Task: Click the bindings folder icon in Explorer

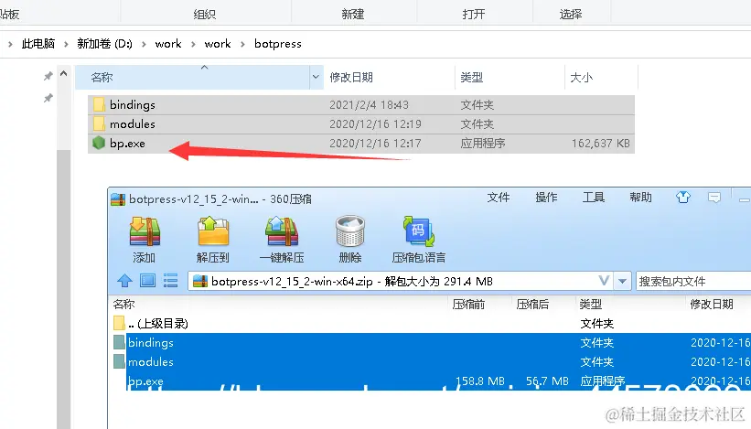Action: click(99, 104)
